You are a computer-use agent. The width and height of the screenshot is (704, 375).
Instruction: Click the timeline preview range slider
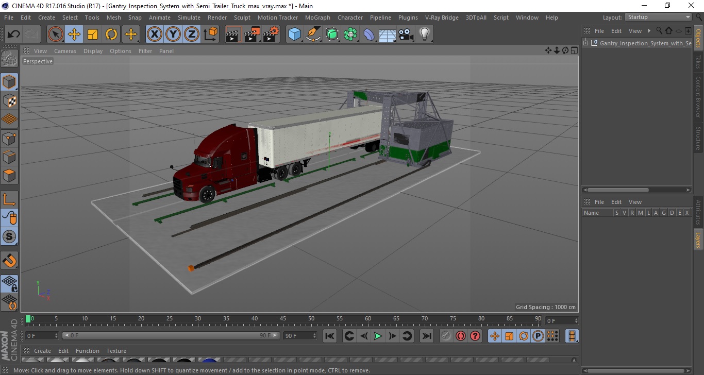(x=171, y=335)
